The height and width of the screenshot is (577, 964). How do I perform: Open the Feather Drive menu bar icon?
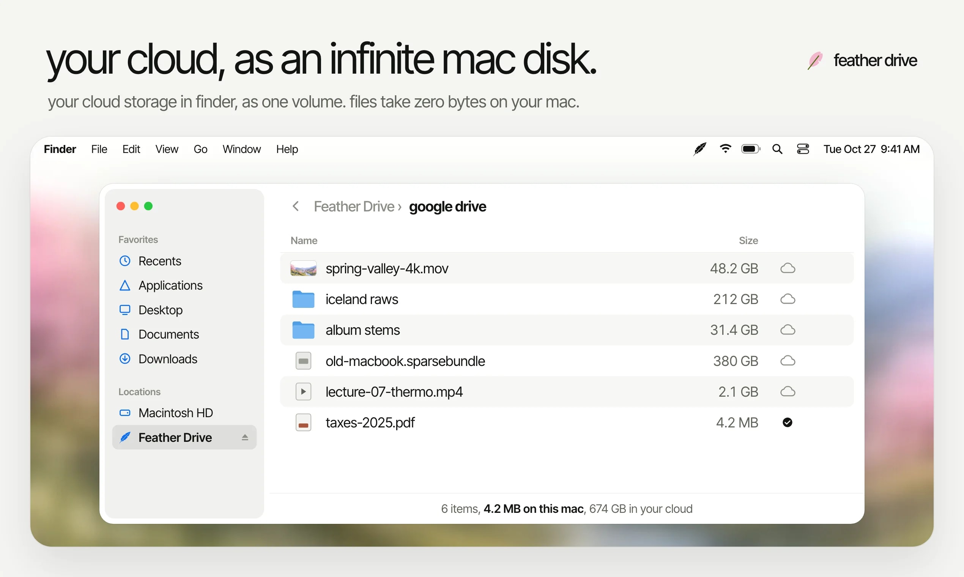coord(700,149)
